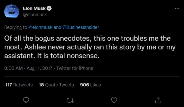Image resolution: width=184 pixels, height=107 pixels.
Task: Show the 906 Likes list
Action: click(90, 85)
